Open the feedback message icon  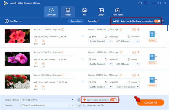tap(140, 3)
